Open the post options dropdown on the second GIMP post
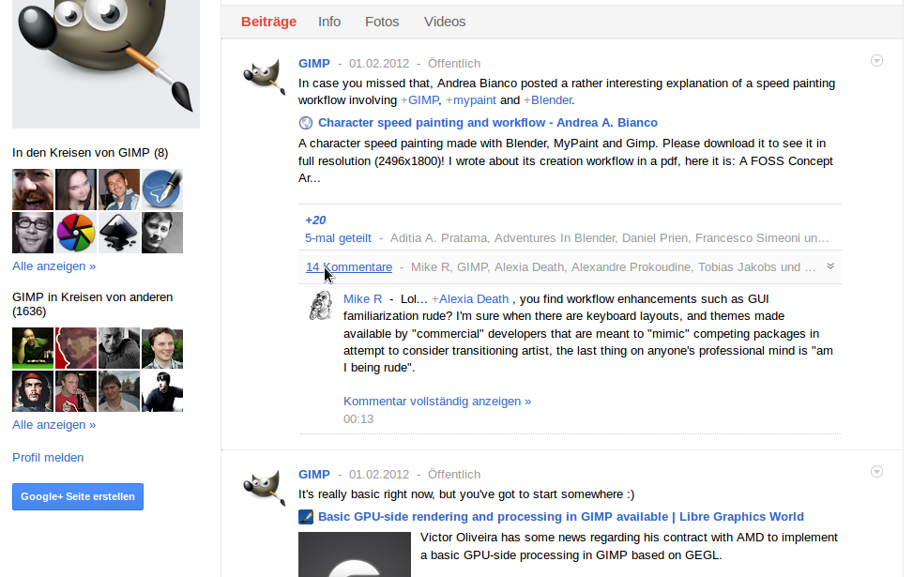 click(876, 472)
